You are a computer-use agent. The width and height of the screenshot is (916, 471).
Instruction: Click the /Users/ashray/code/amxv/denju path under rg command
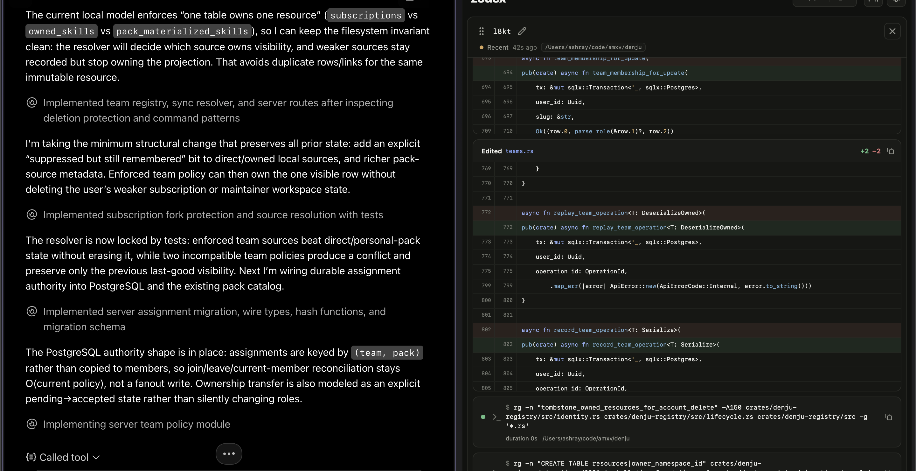586,438
